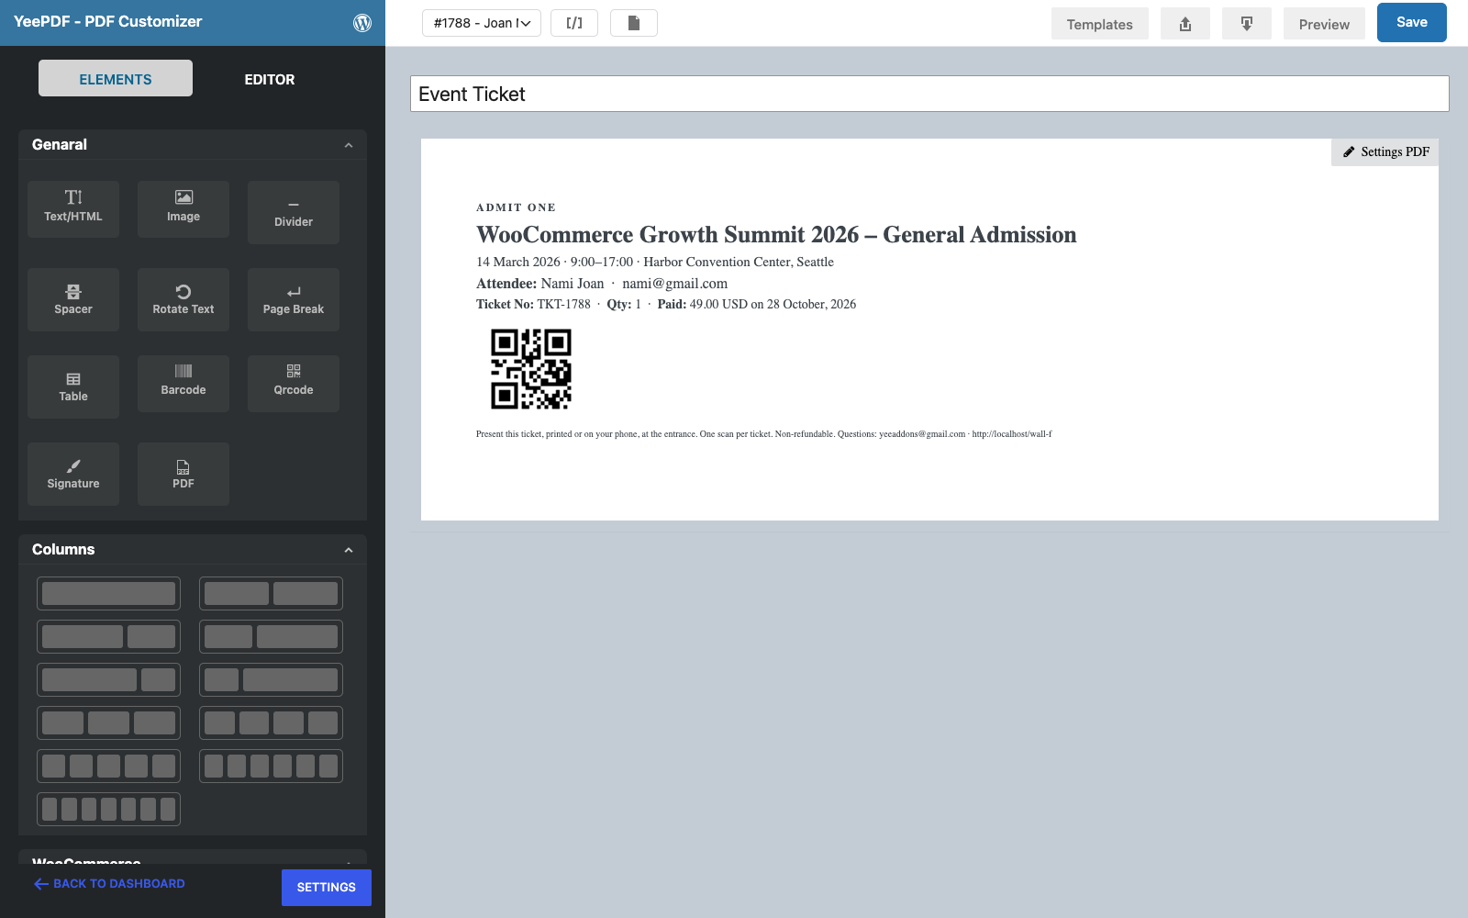Click the page document icon button
This screenshot has width=1468, height=918.
coord(634,23)
